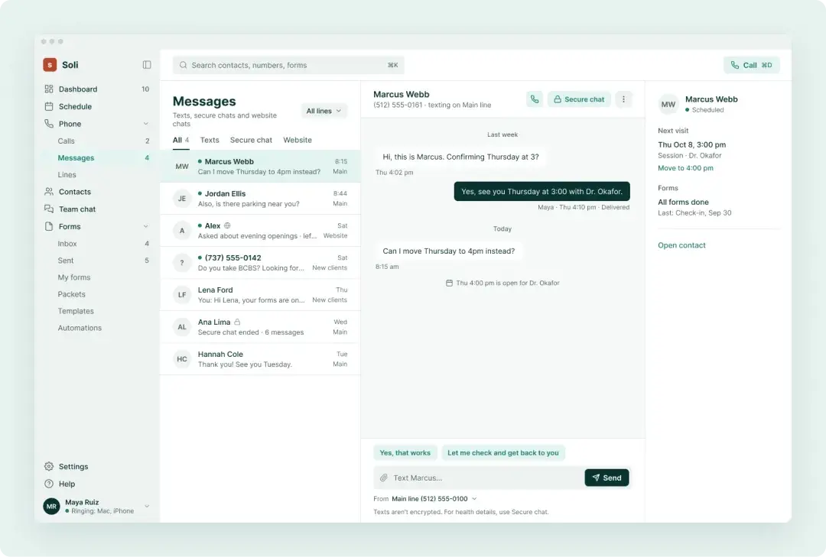Image resolution: width=826 pixels, height=557 pixels.
Task: Use quick reply Yes, that works
Action: coord(405,453)
